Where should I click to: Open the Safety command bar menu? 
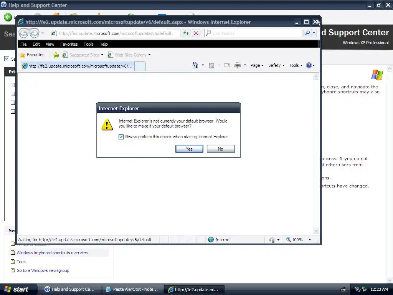point(276,65)
